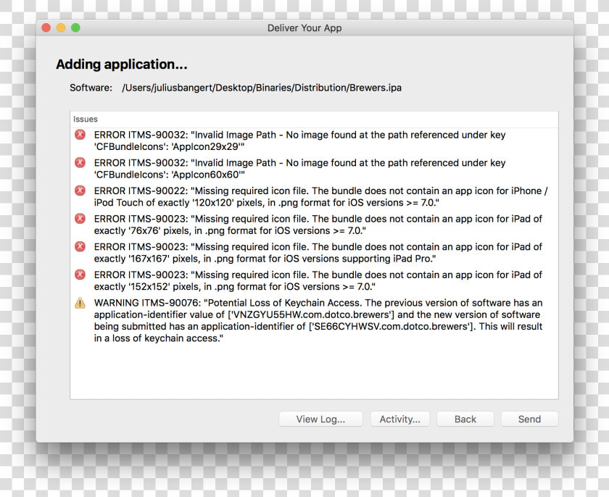
Task: Click error icon for AppIcon29x29 issue
Action: click(x=80, y=135)
